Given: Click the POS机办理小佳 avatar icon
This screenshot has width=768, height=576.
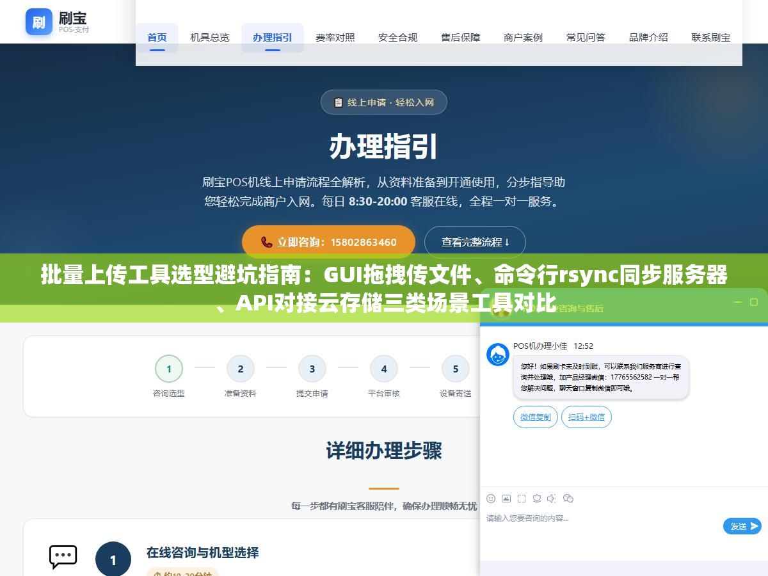Looking at the screenshot, I should tap(498, 355).
